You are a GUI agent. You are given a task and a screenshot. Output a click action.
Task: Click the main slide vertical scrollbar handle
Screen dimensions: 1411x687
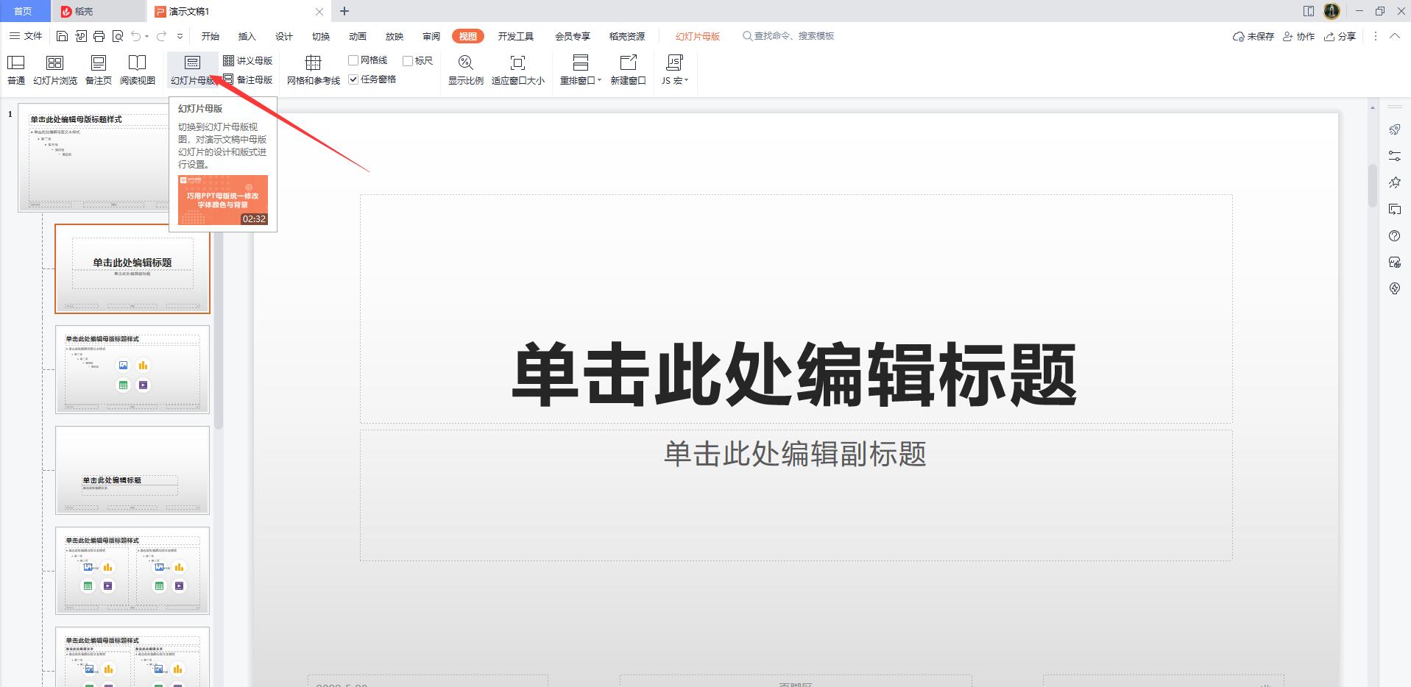[1373, 185]
